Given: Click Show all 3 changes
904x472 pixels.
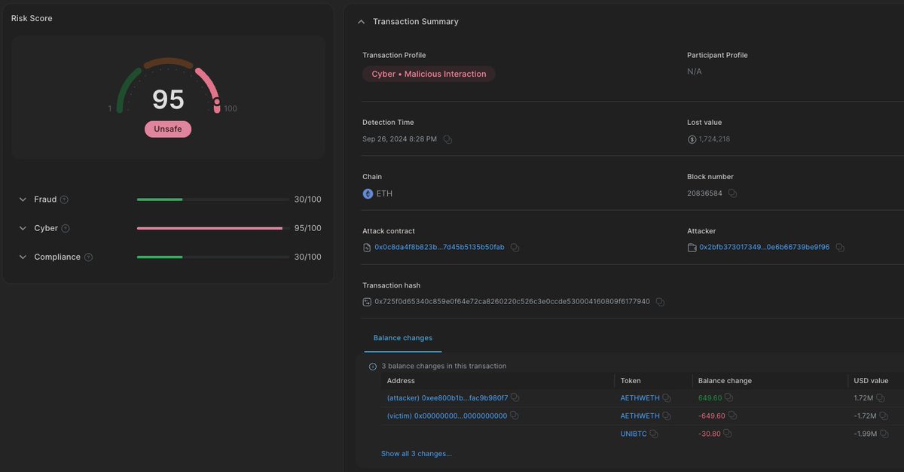Looking at the screenshot, I should [417, 453].
